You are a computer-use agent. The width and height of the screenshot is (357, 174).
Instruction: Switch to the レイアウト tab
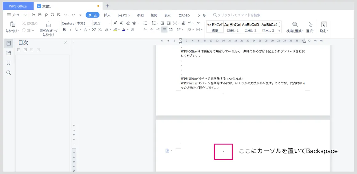click(124, 15)
